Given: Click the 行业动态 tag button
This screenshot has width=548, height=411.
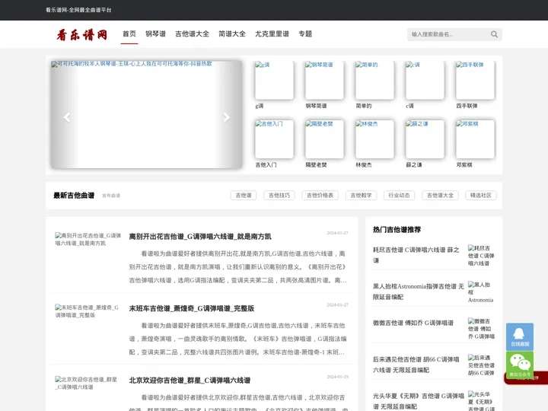Looking at the screenshot, I should tap(399, 196).
